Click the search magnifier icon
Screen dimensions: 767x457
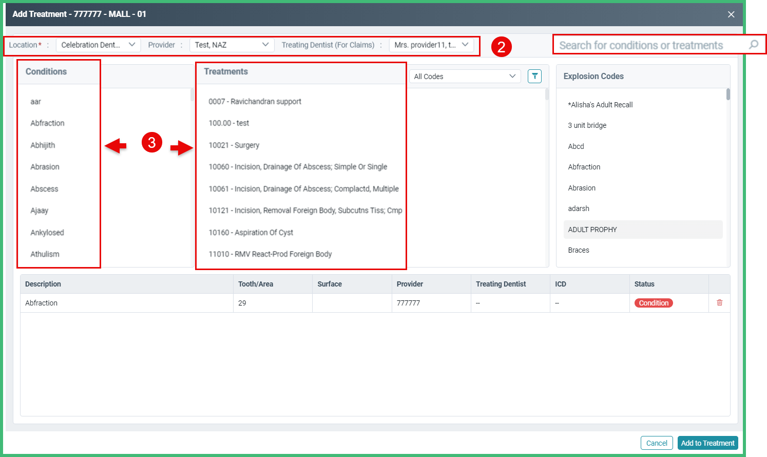754,45
